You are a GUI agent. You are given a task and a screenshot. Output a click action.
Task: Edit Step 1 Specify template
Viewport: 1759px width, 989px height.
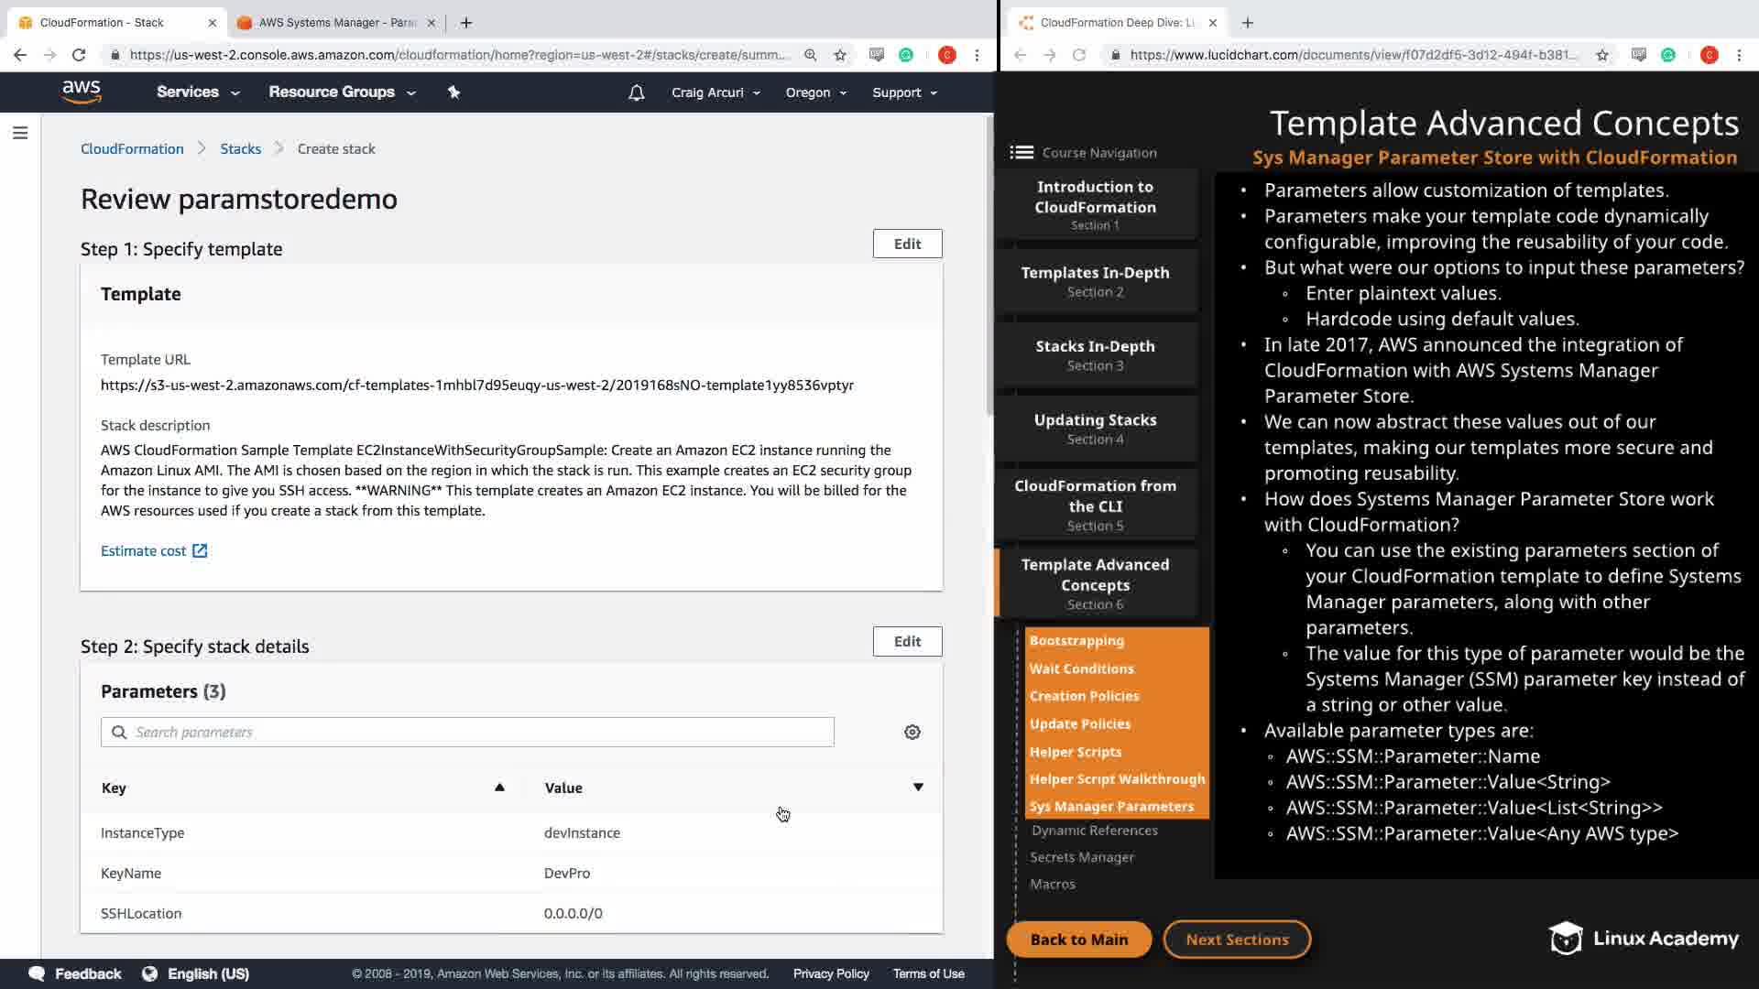pyautogui.click(x=907, y=244)
